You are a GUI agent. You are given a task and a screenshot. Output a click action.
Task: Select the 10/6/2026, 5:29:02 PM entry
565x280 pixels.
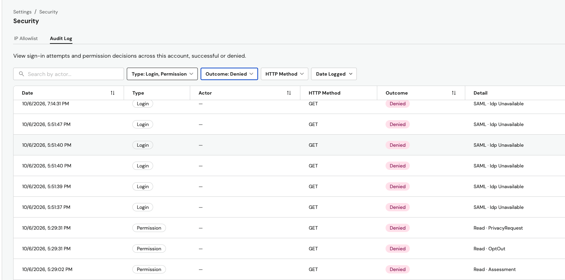pyautogui.click(x=289, y=269)
